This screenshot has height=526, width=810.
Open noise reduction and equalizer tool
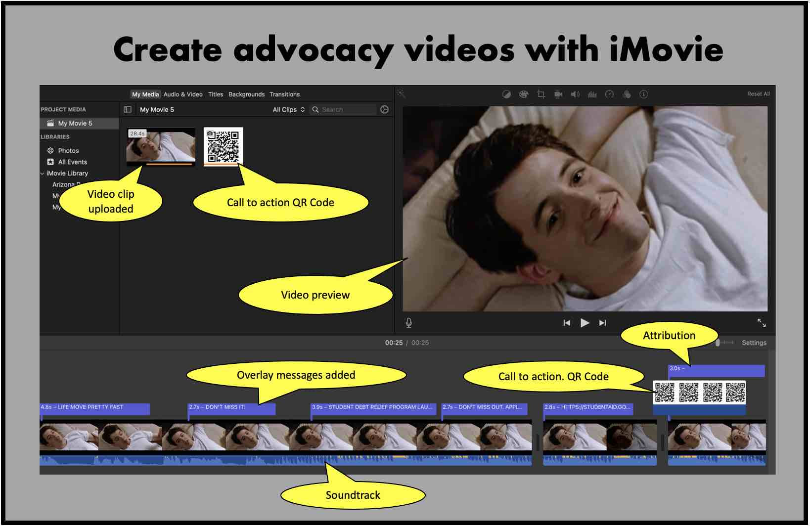(592, 94)
